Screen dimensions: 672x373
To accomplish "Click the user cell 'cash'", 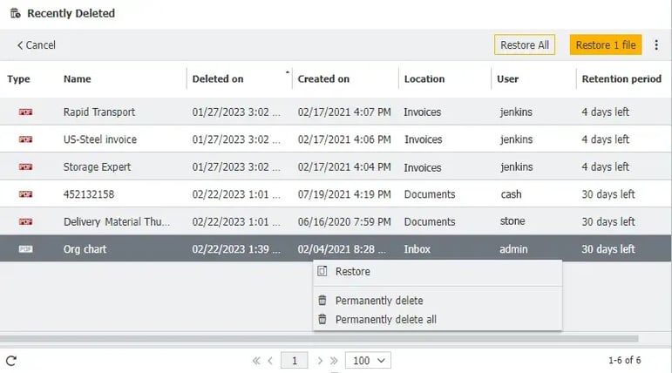I will point(511,194).
